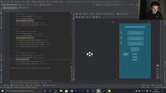
Task: Open the Logcat tool window
Action: (29, 85)
